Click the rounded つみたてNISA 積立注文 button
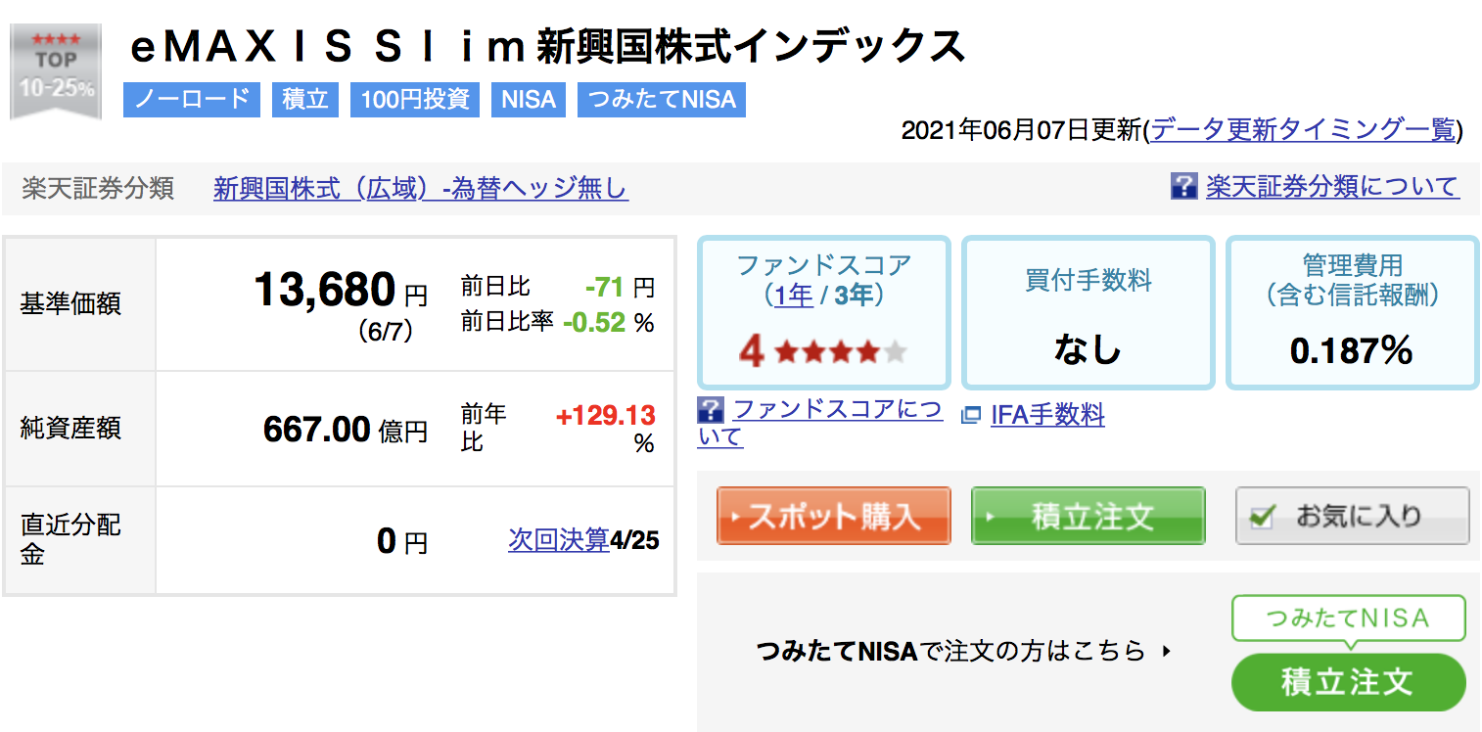1482x732 pixels. click(x=1349, y=681)
